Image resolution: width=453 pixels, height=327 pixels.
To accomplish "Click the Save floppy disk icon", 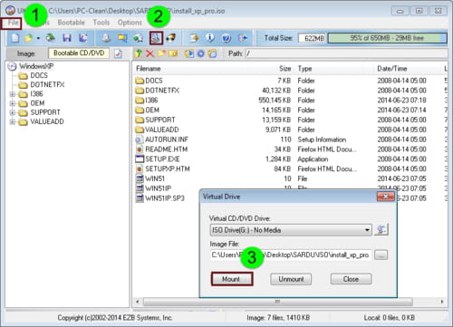I will tap(67, 38).
